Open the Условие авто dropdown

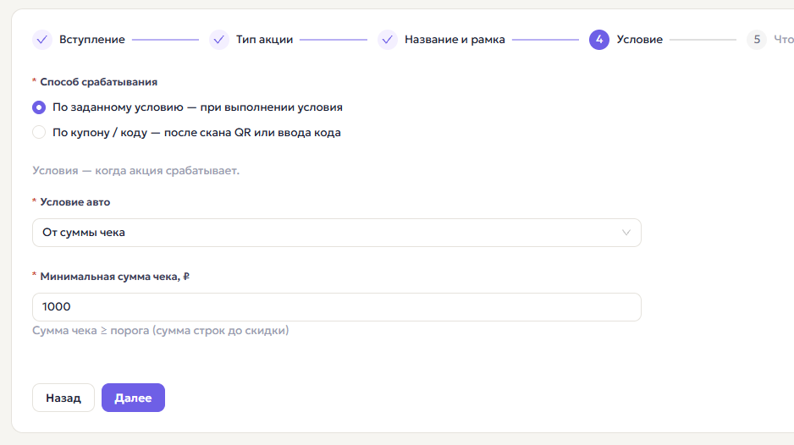[x=337, y=233]
